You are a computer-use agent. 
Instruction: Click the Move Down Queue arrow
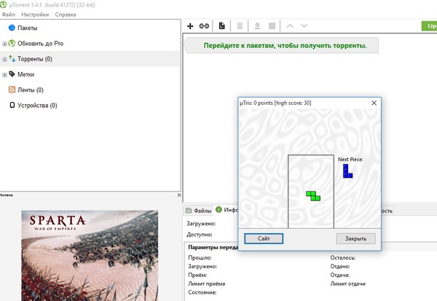pyautogui.click(x=305, y=26)
